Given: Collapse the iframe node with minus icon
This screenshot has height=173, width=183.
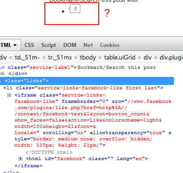Looking at the screenshot, I should pos(9,95).
